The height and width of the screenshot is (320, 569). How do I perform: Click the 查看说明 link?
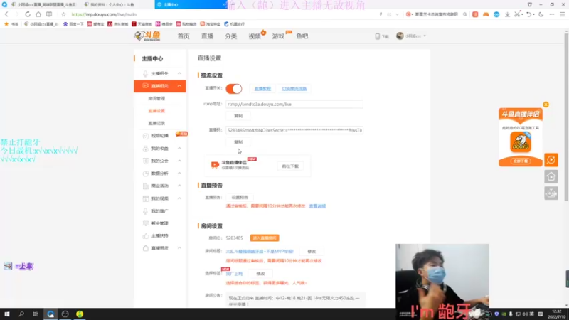pos(317,206)
